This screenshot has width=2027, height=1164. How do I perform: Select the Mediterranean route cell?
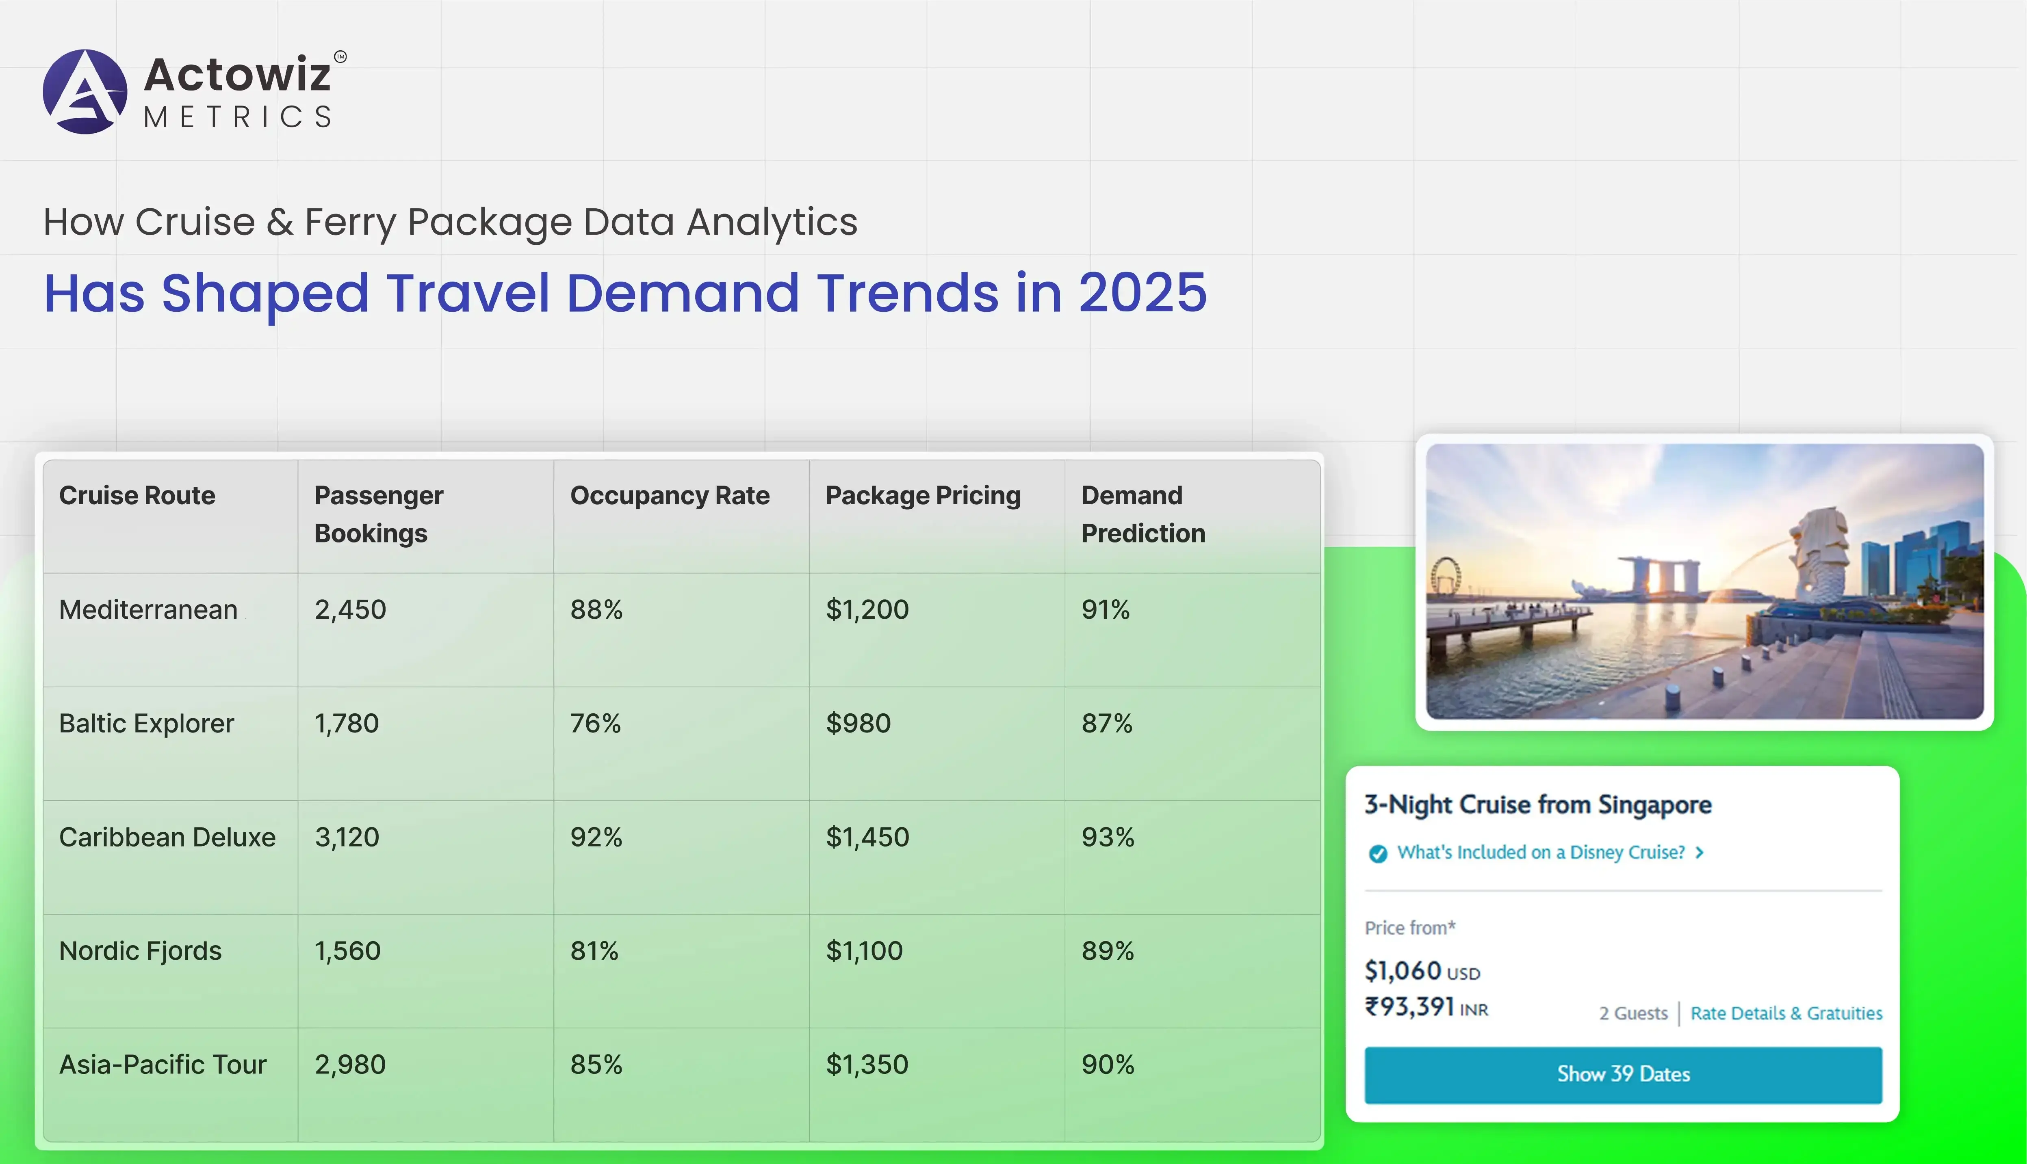148,610
